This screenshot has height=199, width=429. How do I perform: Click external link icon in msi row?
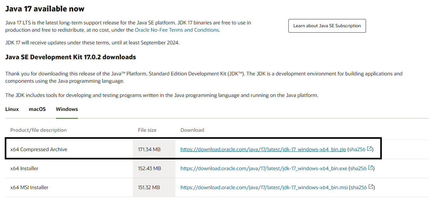click(x=371, y=187)
